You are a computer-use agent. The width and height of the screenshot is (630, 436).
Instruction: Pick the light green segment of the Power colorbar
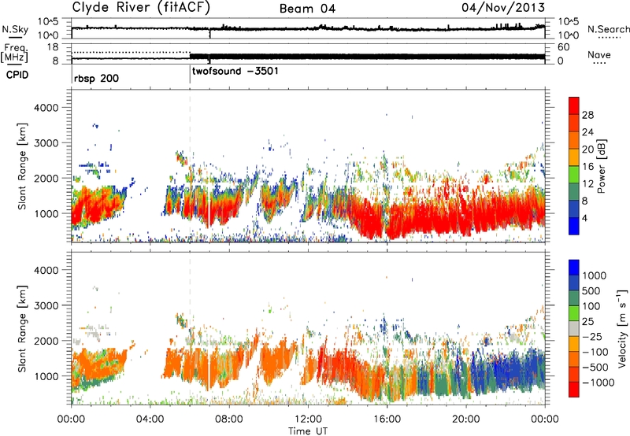click(x=574, y=175)
